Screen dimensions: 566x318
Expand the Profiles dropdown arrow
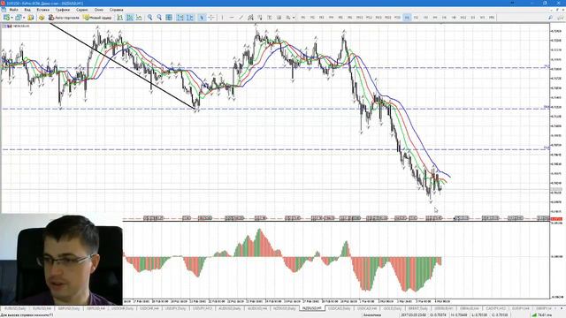pyautogui.click(x=24, y=18)
